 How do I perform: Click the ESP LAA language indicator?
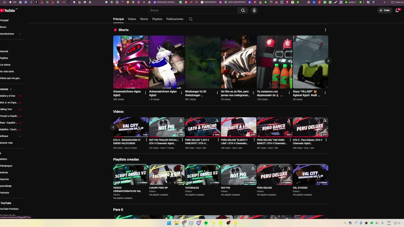389,223
